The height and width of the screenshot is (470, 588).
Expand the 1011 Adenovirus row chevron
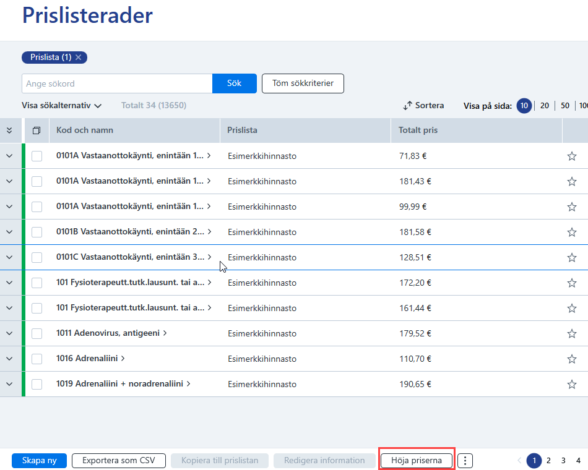pos(9,333)
